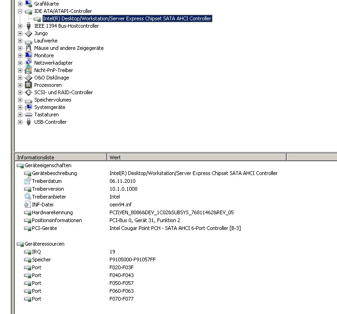Click the Tastaturen keyboard icon
The width and height of the screenshot is (337, 314).
29,115
